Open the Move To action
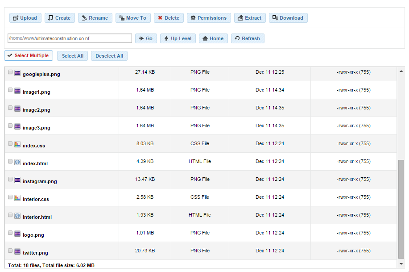The image size is (409, 272). (x=133, y=18)
